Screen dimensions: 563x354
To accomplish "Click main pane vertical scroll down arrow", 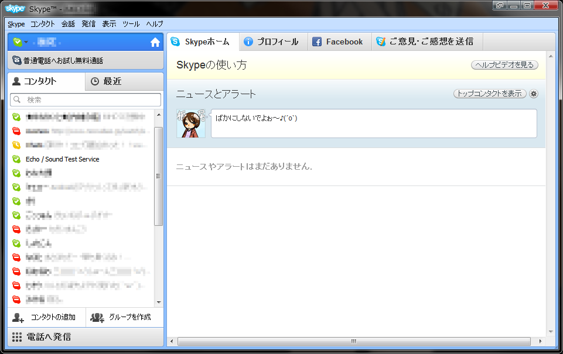I will [x=551, y=332].
